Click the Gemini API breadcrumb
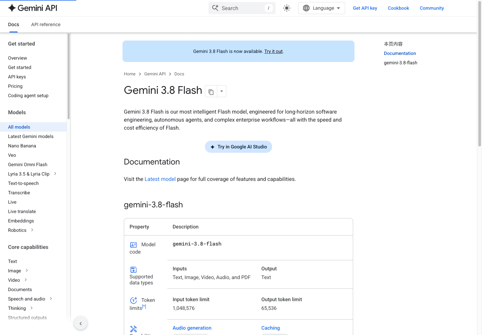This screenshot has width=482, height=335. click(x=155, y=74)
